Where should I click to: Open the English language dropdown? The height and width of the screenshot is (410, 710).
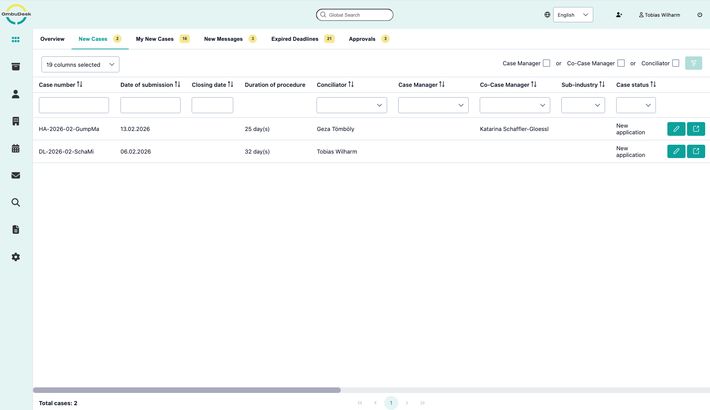click(x=572, y=15)
